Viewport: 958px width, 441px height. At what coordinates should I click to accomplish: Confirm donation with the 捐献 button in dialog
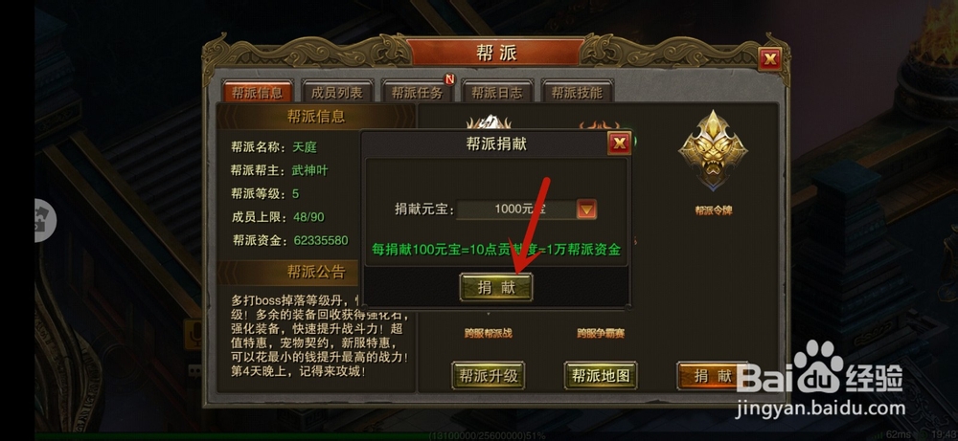click(496, 287)
